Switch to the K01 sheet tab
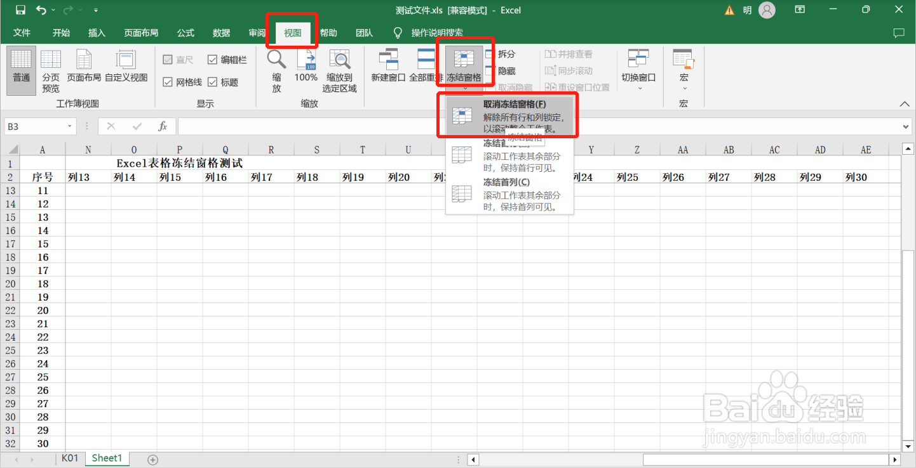The height and width of the screenshot is (468, 916). 70,458
